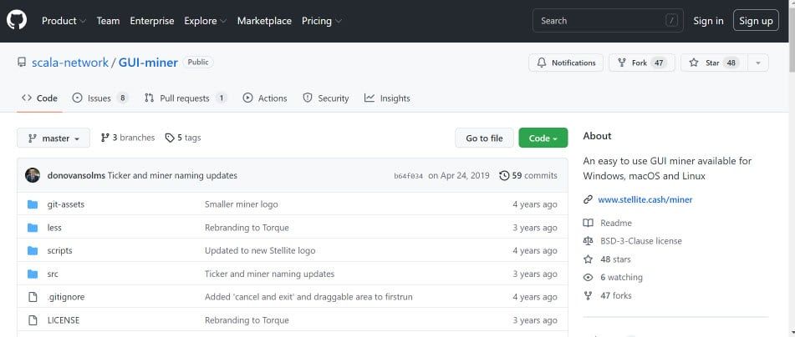The height and width of the screenshot is (337, 795).
Task: Select the Code tab
Action: pos(39,98)
